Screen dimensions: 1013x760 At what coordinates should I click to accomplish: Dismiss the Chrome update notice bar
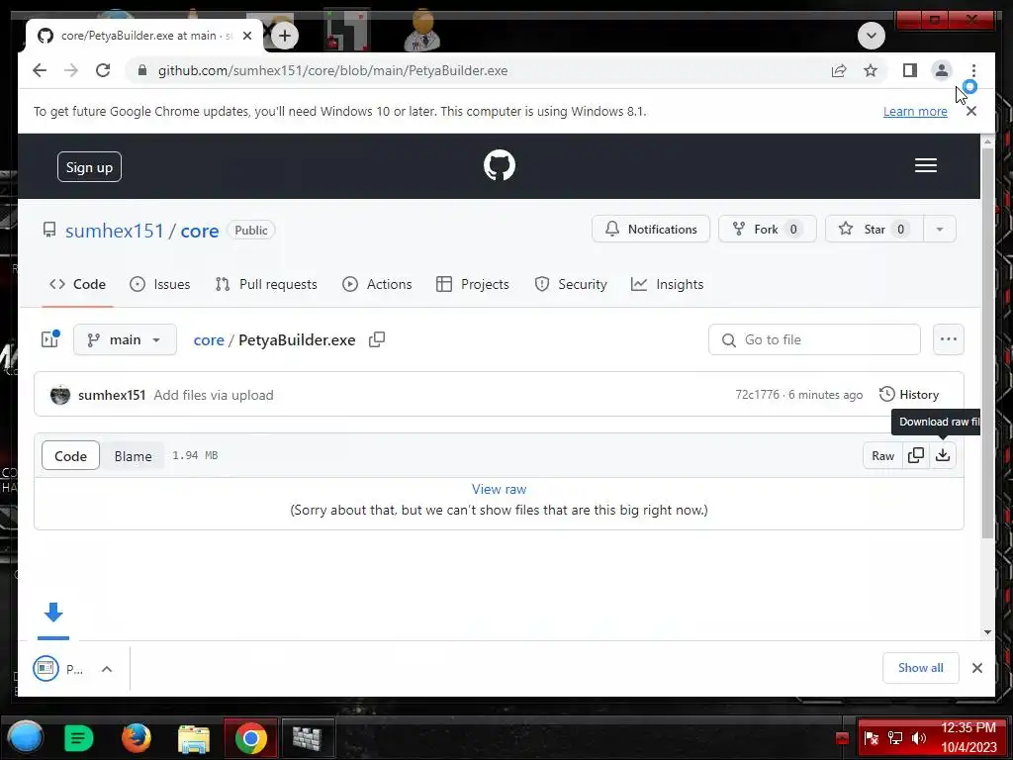coord(970,111)
